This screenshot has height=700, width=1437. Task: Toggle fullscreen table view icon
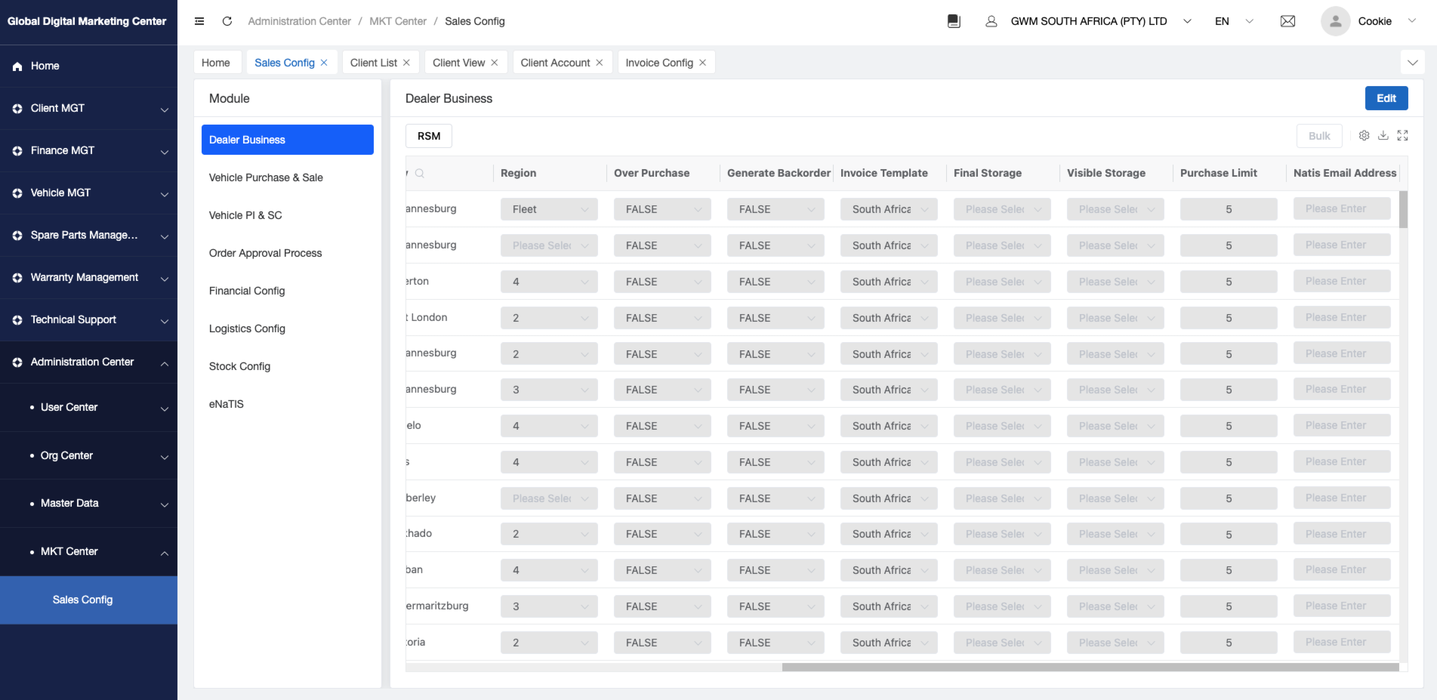[x=1402, y=136]
